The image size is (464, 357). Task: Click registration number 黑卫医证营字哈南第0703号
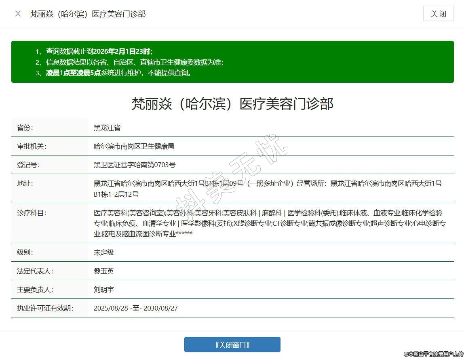[135, 165]
